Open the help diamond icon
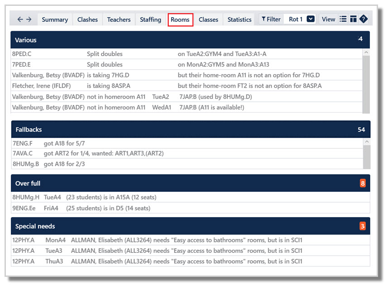Screen dimensions: 388x285 364,19
